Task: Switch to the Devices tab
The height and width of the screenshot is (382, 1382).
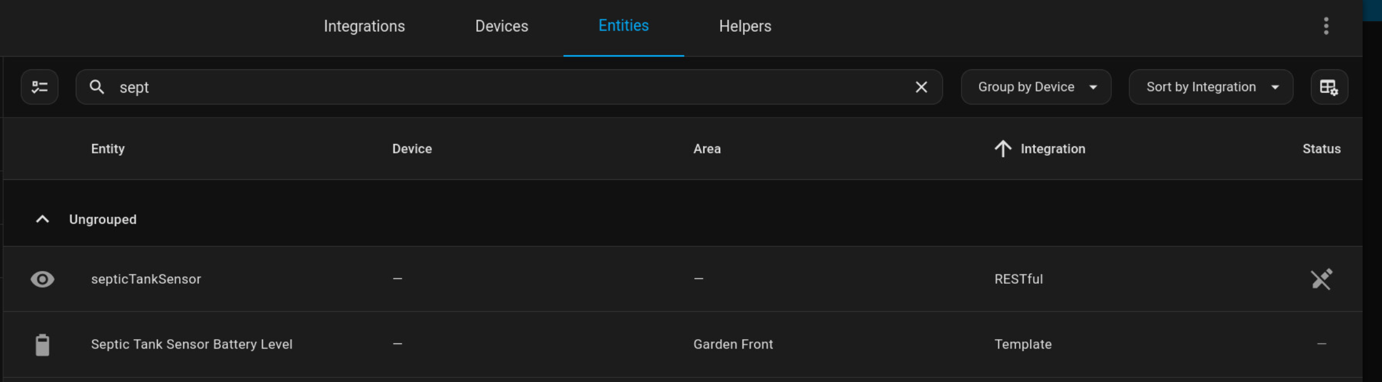Action: (x=502, y=26)
